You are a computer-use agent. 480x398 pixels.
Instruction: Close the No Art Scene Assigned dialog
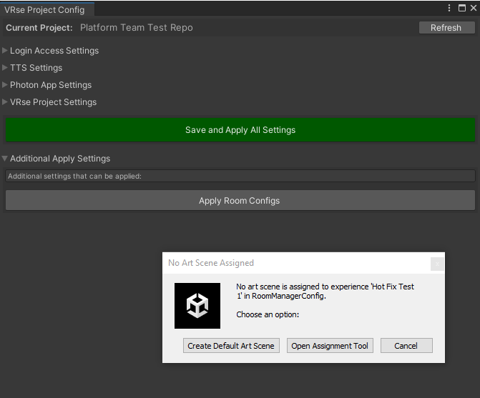[x=437, y=264]
